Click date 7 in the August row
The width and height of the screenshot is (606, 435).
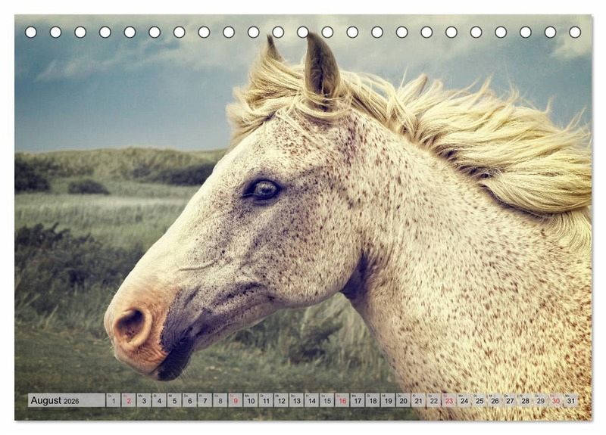[205, 400]
